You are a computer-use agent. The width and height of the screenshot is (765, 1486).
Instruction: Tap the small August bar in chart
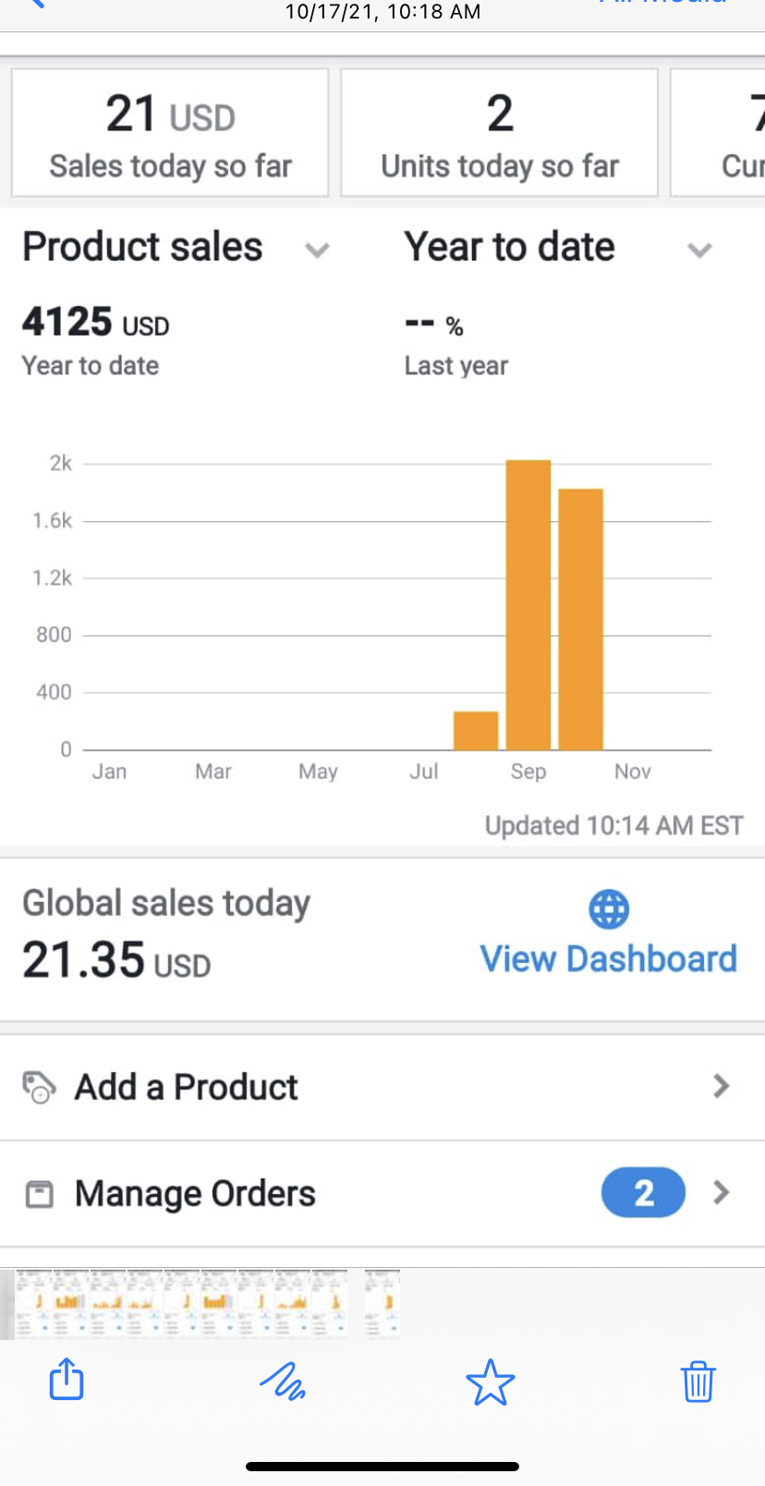476,730
